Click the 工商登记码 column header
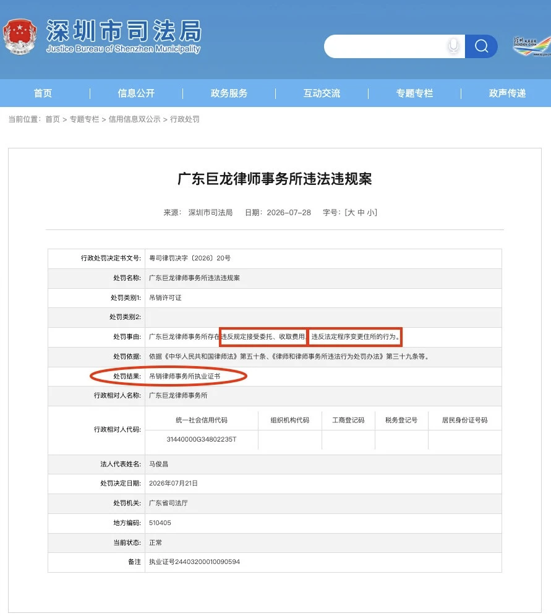 tap(348, 420)
